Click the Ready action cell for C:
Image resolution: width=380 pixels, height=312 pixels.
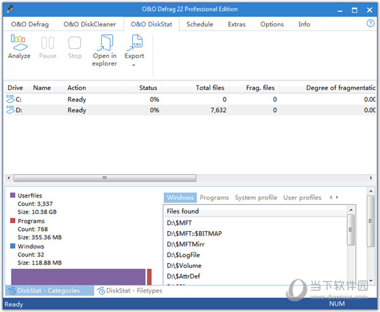77,99
